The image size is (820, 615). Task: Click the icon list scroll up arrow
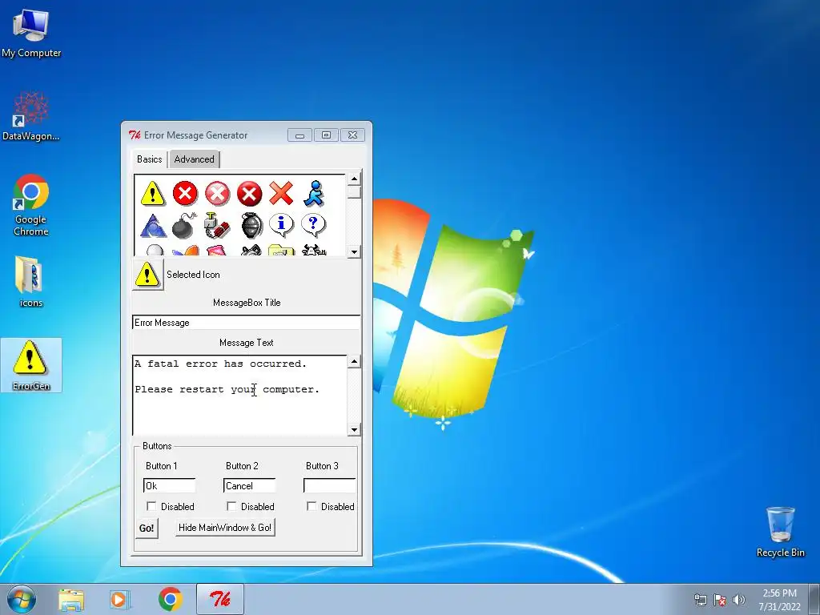tap(354, 179)
